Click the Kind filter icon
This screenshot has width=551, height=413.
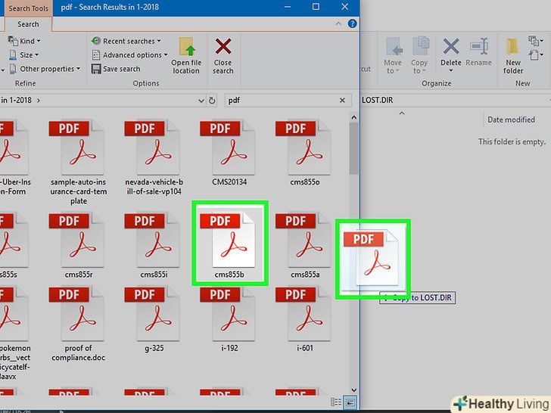coord(13,41)
